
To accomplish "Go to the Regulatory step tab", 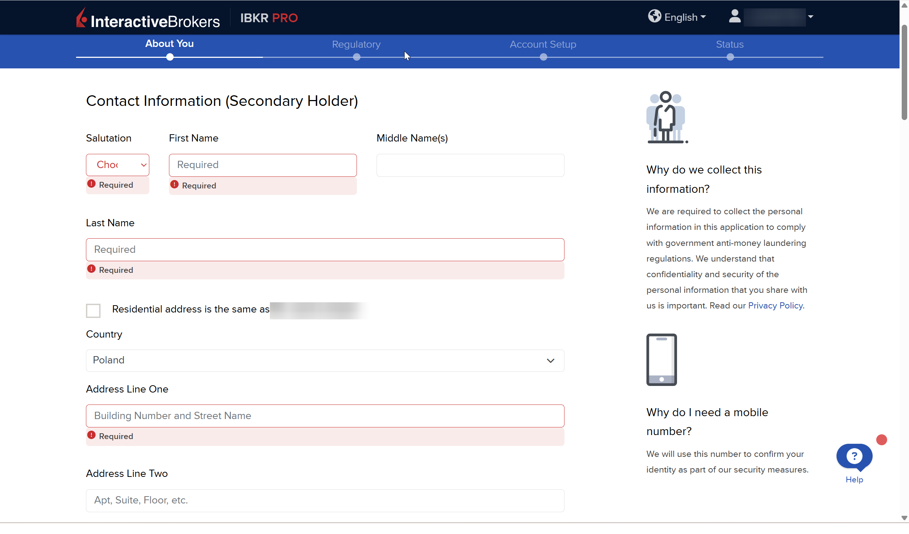I will (x=356, y=44).
